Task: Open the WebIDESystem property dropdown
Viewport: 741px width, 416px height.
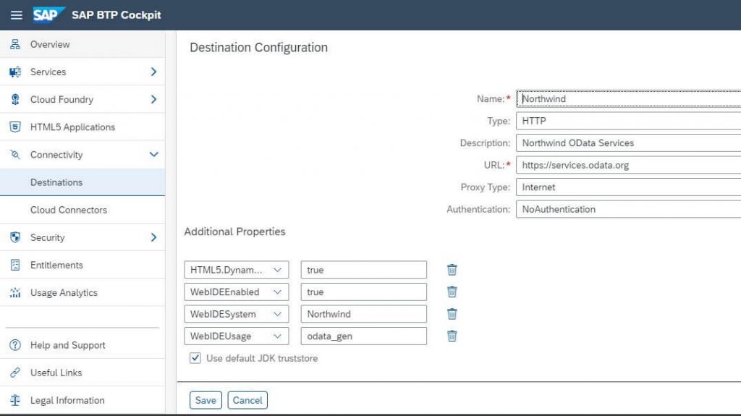Action: pos(277,315)
